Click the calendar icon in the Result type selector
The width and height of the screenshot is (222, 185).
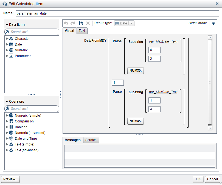pyautogui.click(x=117, y=23)
